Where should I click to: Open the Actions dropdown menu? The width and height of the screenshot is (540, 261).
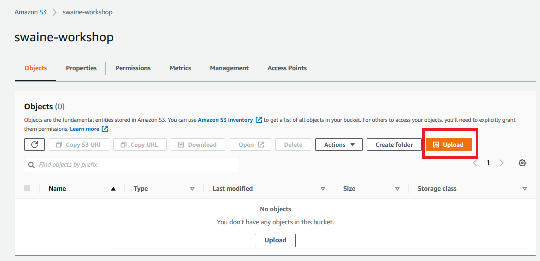339,145
